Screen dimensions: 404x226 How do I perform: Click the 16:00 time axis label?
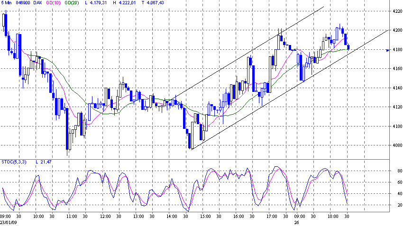239,217
